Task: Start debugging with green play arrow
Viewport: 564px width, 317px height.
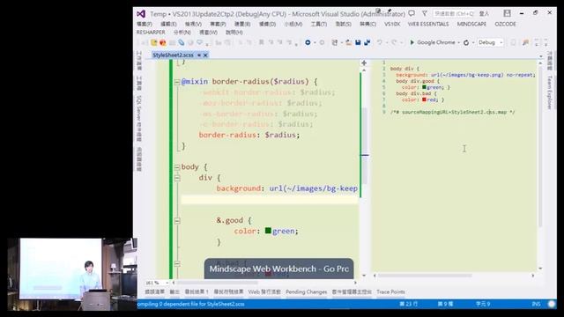Action: click(412, 42)
